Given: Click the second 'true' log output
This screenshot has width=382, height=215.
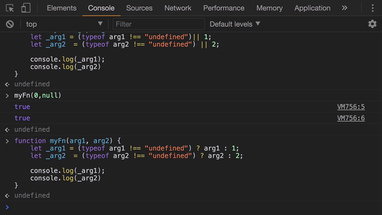Looking at the screenshot, I should pyautogui.click(x=22, y=118).
